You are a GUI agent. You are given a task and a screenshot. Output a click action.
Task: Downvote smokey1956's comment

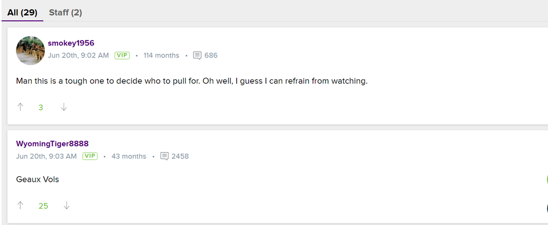click(64, 107)
